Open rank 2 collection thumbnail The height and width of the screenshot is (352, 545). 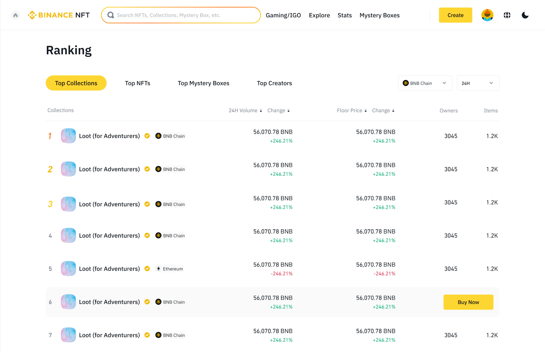(68, 169)
